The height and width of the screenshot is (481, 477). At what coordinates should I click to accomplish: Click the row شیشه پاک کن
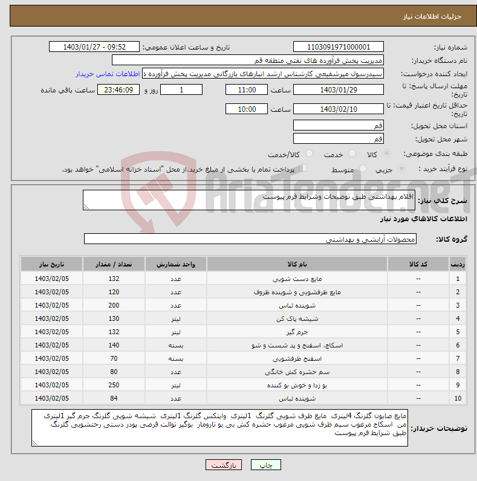(x=243, y=318)
